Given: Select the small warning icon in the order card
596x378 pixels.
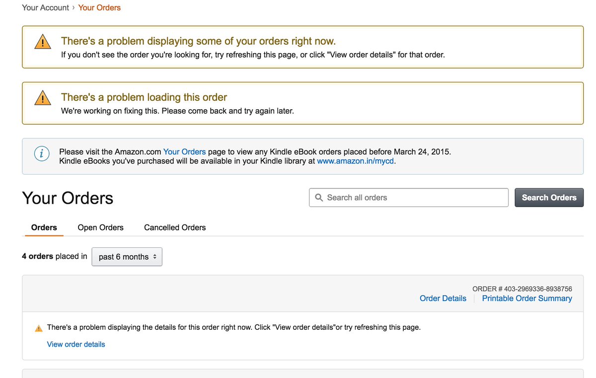Looking at the screenshot, I should click(x=39, y=328).
